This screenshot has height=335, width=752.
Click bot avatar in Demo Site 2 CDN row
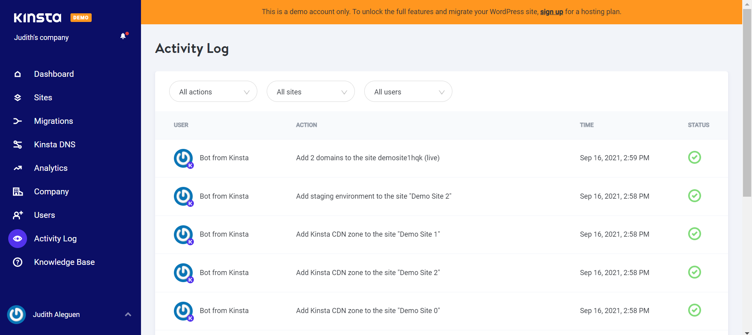183,273
